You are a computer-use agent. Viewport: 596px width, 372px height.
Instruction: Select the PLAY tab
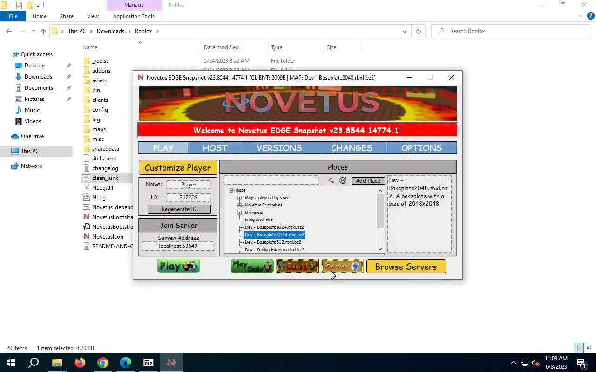163,148
